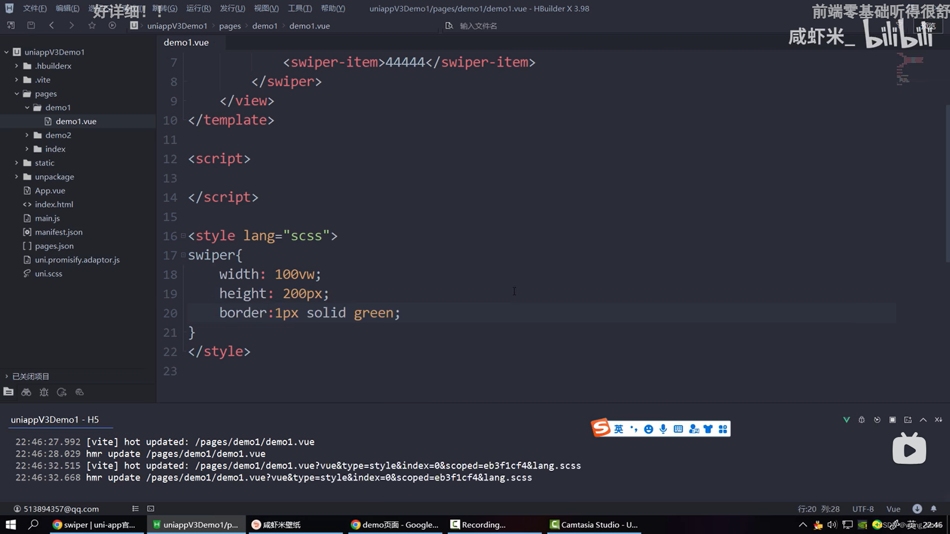The width and height of the screenshot is (950, 534).
Task: Select the demo1.vue editor tab
Action: click(x=186, y=43)
